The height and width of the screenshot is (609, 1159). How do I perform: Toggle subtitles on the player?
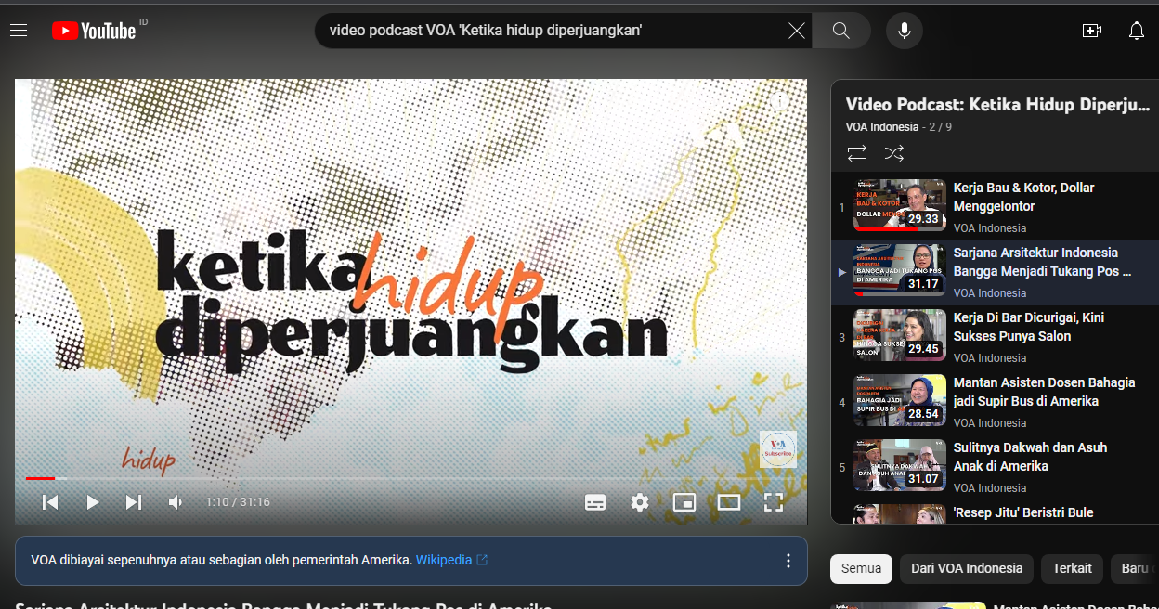coord(595,502)
